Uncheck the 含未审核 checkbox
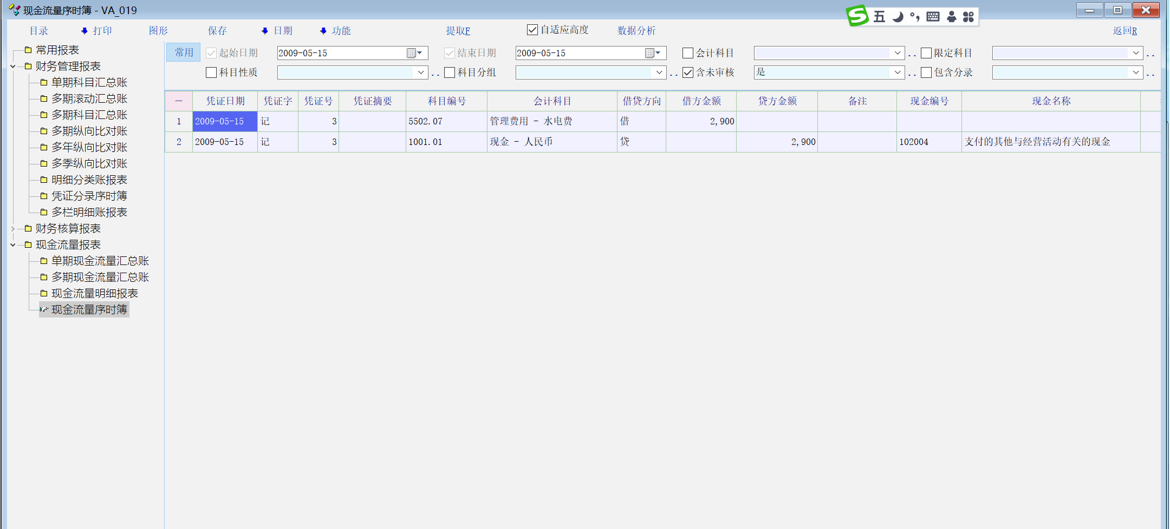Image resolution: width=1170 pixels, height=529 pixels. 688,72
